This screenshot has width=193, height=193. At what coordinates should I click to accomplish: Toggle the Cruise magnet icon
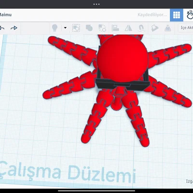click(x=141, y=28)
